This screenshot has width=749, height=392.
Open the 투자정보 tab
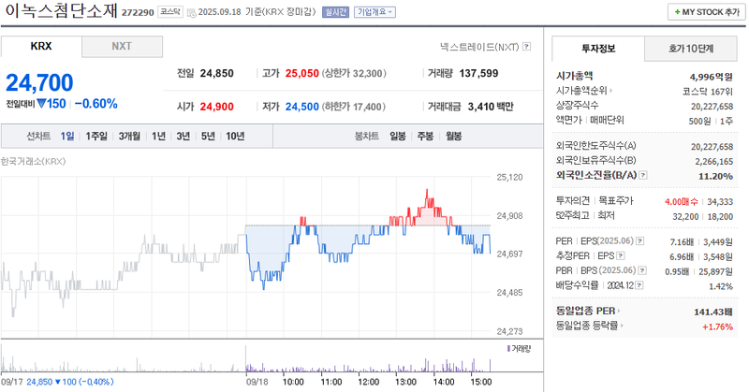point(598,49)
